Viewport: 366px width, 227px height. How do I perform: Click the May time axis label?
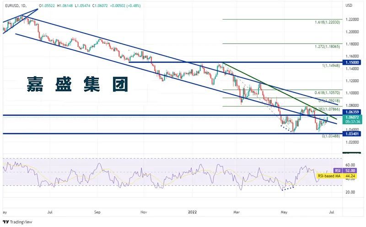tap(284, 212)
